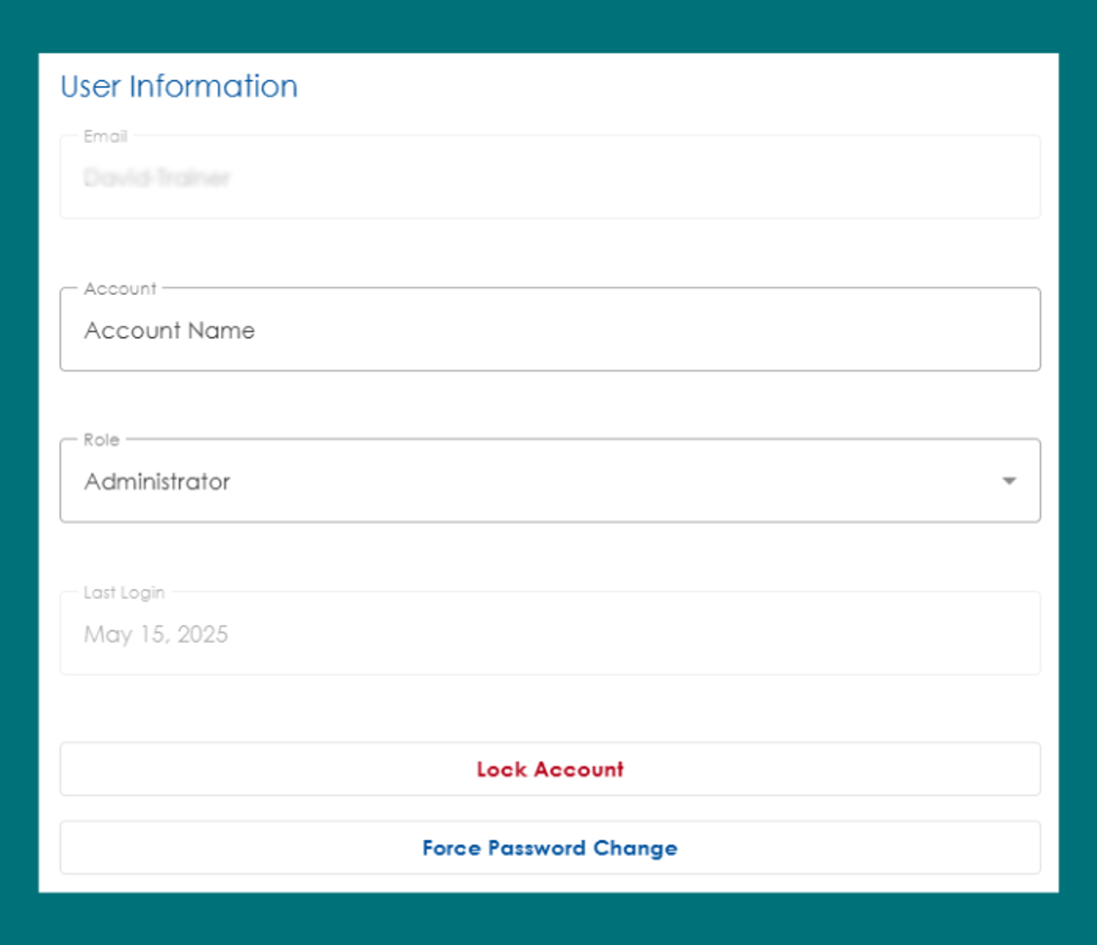Screen dimensions: 1097x945
Task: Click the Role combo box area
Action: click(549, 480)
